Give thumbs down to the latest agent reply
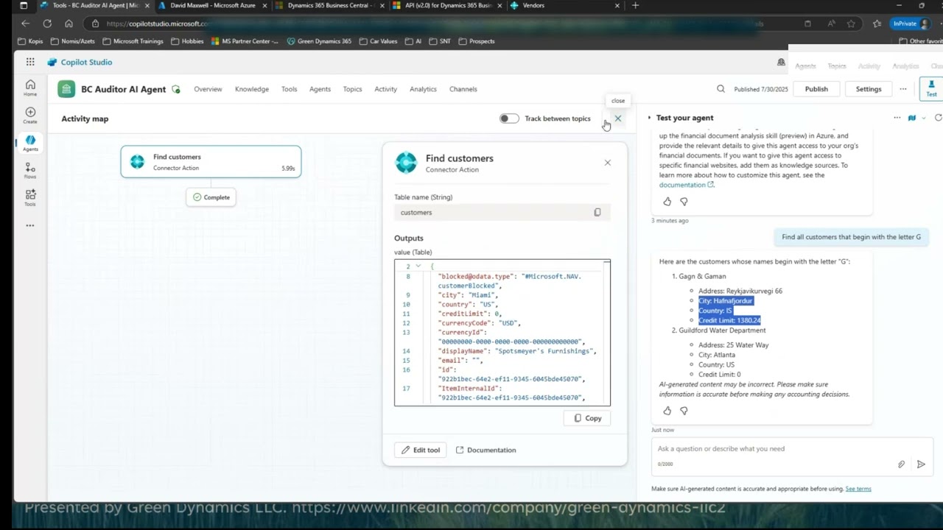 click(684, 411)
